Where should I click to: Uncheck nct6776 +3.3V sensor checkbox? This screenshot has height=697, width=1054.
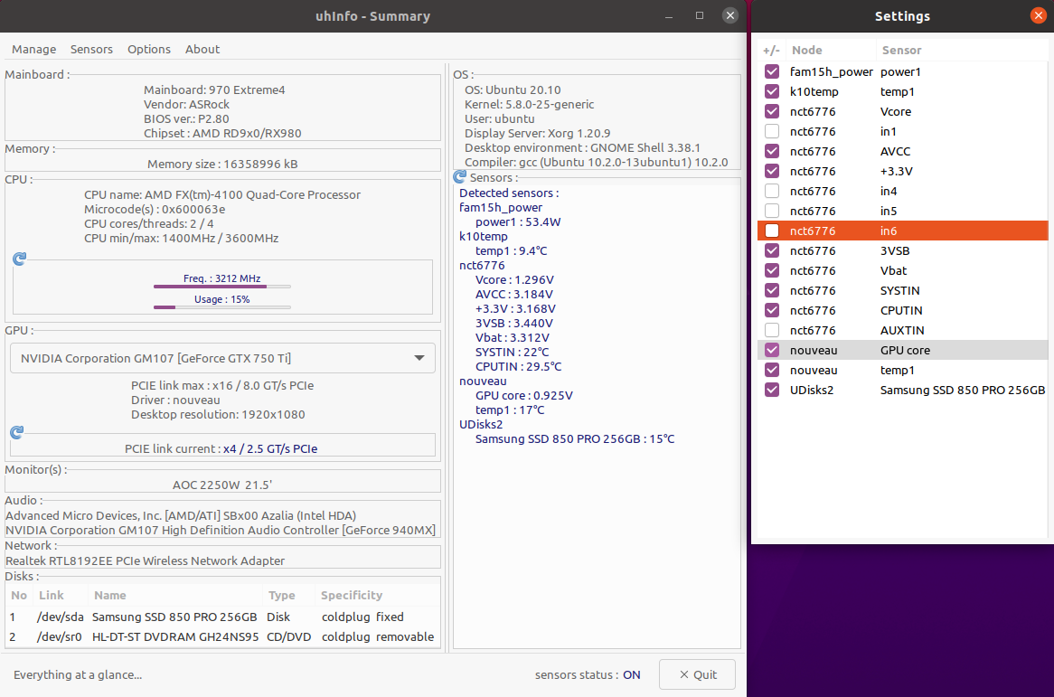[x=772, y=171]
